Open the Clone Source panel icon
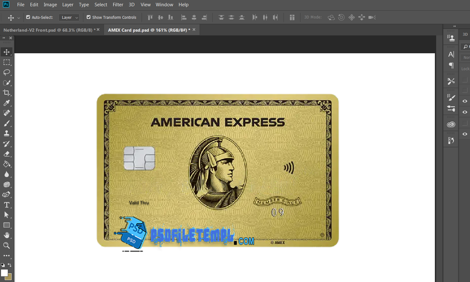Viewport: 470px width, 282px height. pos(451,37)
